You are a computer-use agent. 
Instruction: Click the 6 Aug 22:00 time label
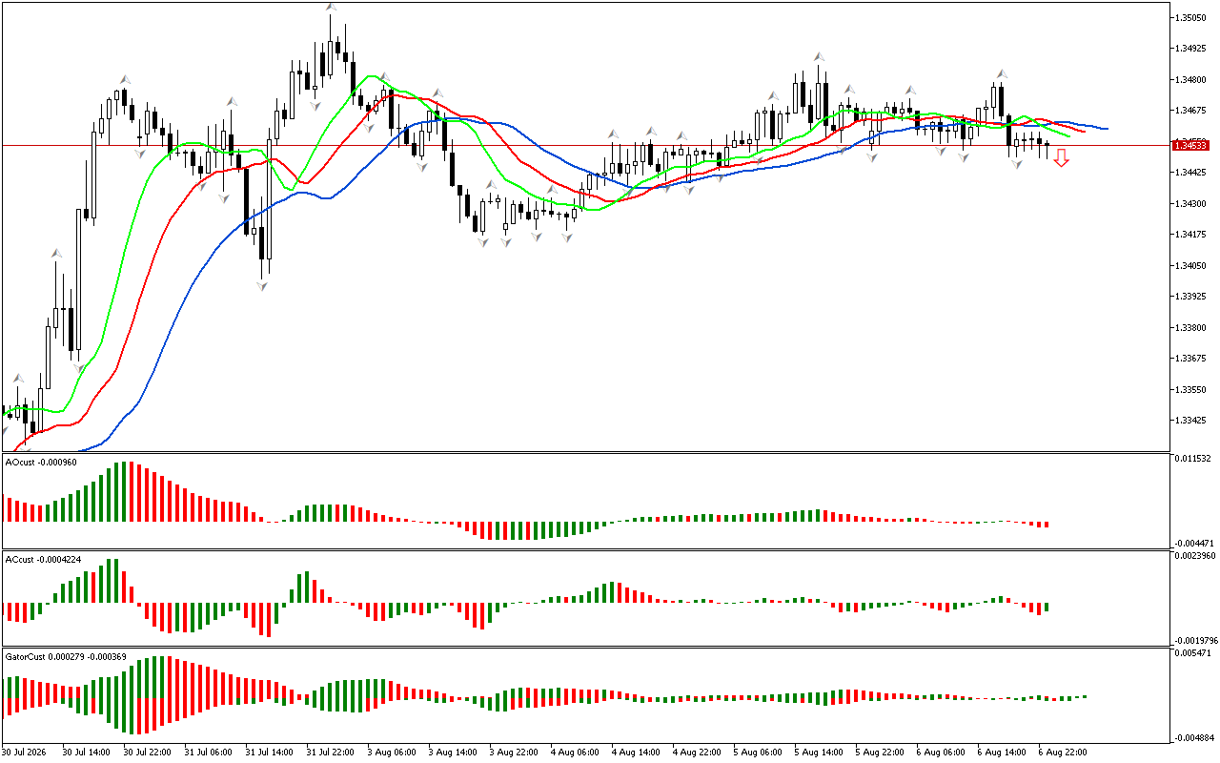[x=1063, y=752]
